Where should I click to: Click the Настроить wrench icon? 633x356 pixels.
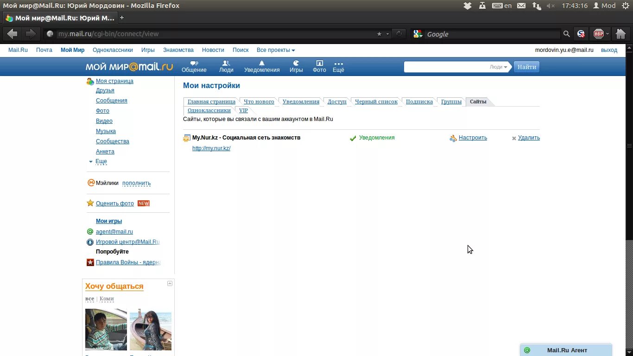pyautogui.click(x=453, y=138)
